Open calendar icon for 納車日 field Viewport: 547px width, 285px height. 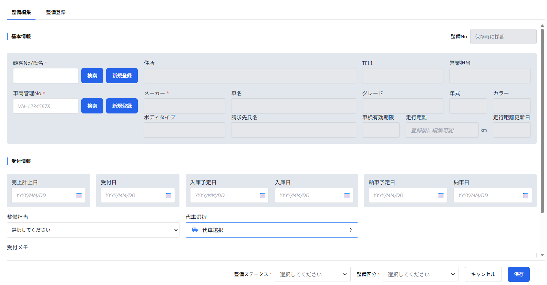tap(526, 195)
